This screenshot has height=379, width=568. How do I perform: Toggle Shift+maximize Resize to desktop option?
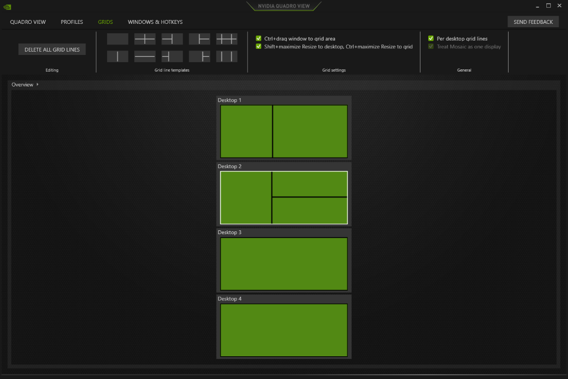[x=258, y=47]
